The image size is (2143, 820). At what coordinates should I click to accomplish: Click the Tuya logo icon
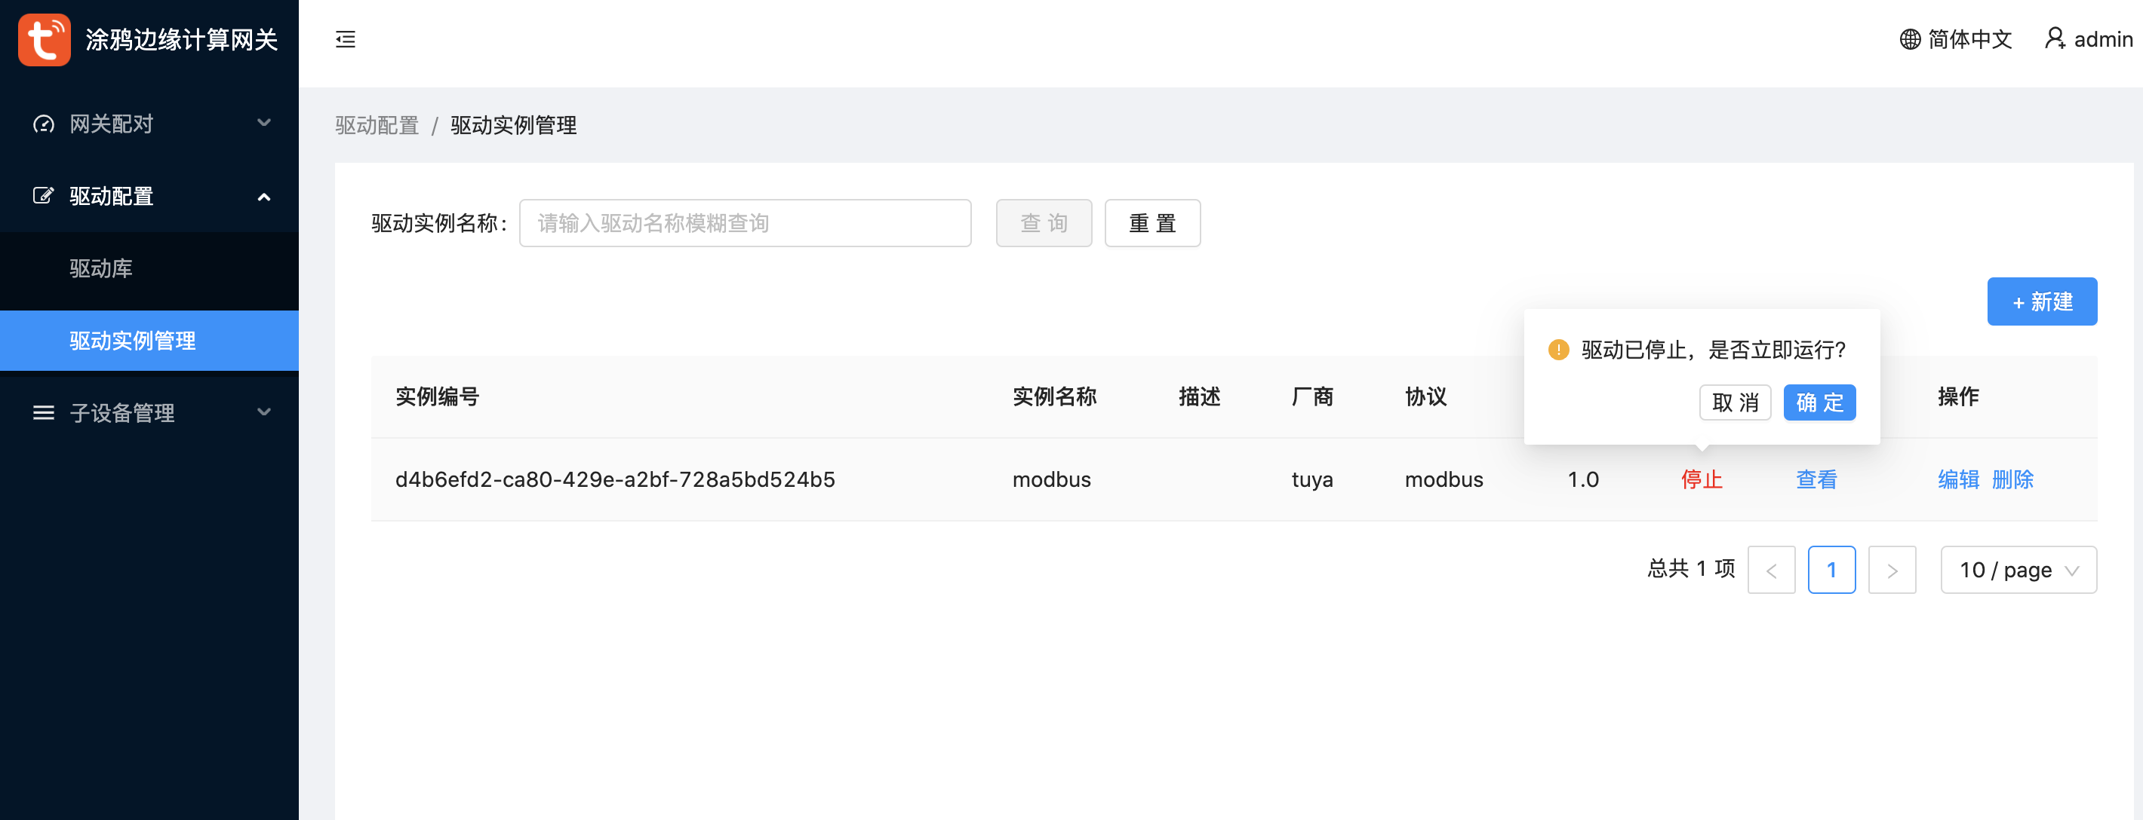[x=44, y=39]
